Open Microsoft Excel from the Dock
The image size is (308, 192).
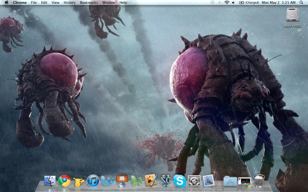pyautogui.click(x=137, y=181)
